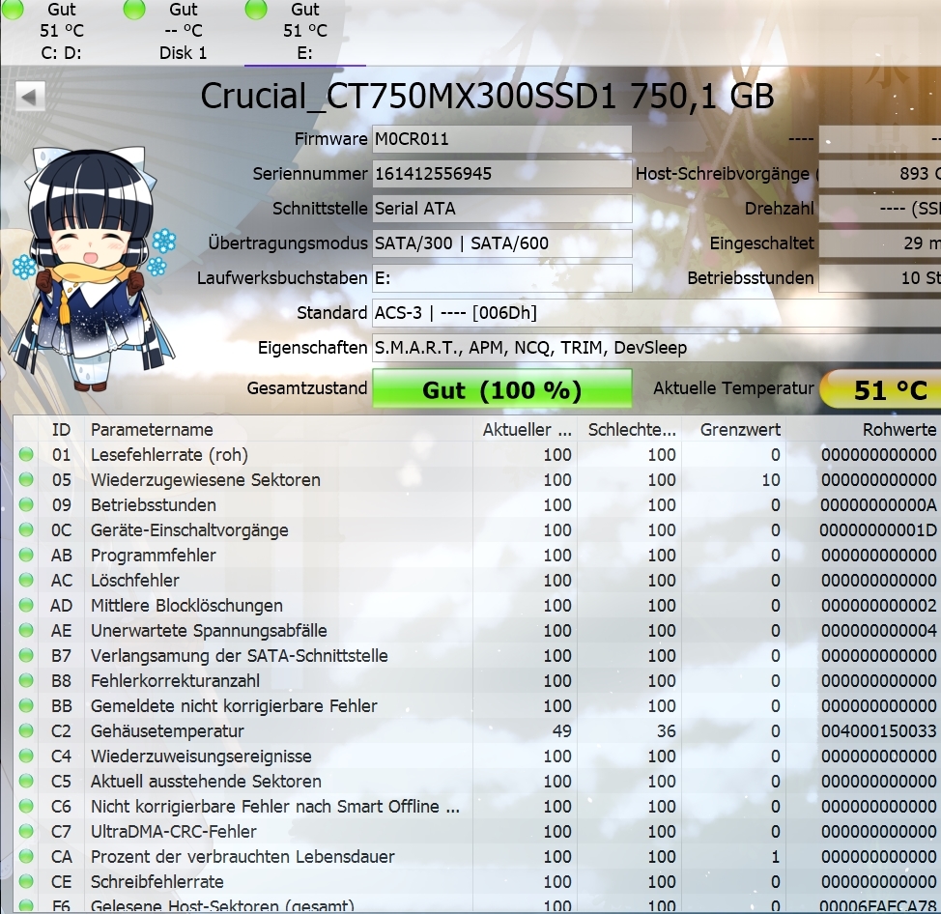Click the Standard field ACS-3
The height and width of the screenshot is (914, 941).
pyautogui.click(x=657, y=313)
